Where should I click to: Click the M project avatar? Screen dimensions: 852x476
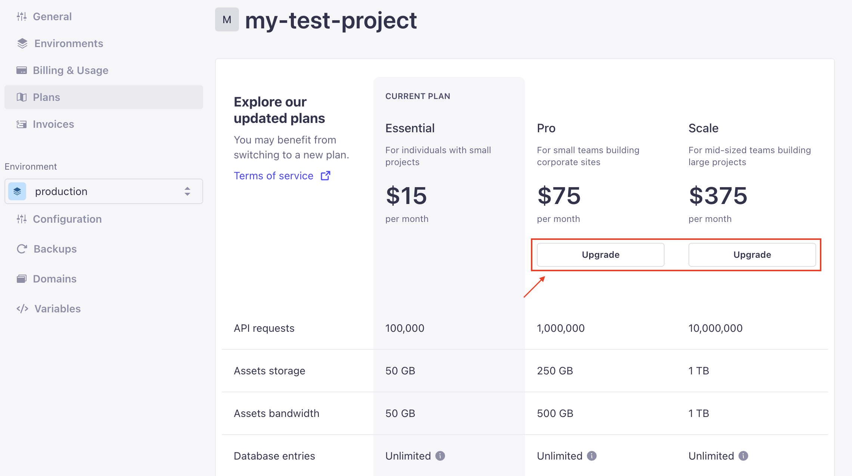coord(227,20)
